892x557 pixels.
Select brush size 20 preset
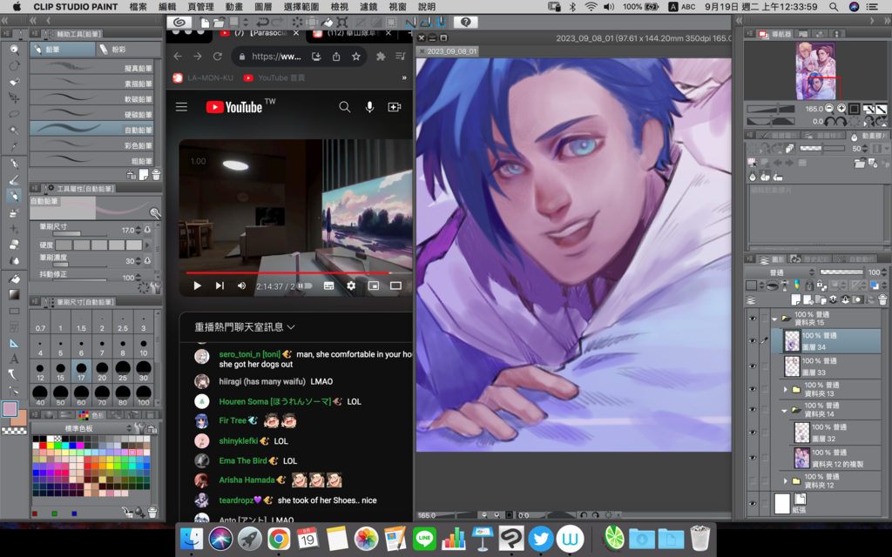tap(102, 371)
